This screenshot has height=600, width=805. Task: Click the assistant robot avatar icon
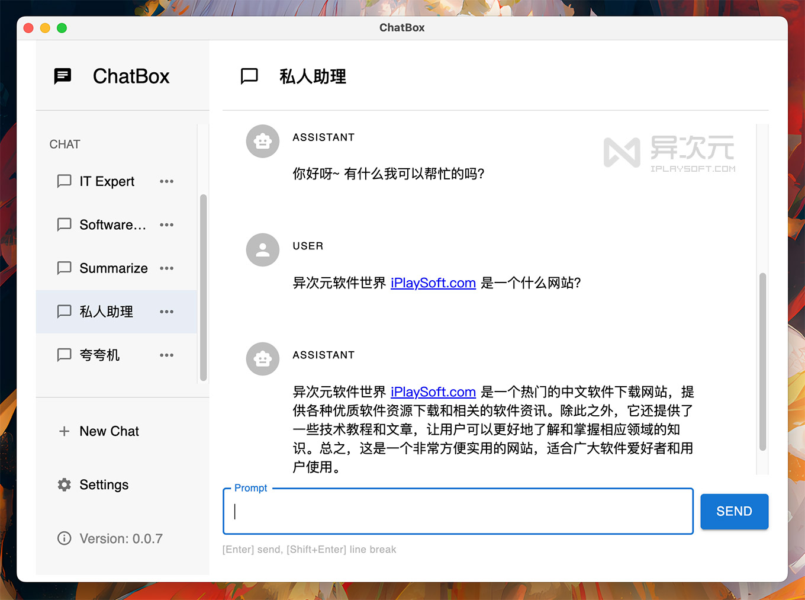[262, 141]
